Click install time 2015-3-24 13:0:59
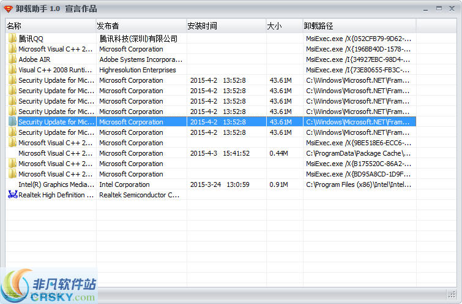This screenshot has width=462, height=304. pos(220,184)
